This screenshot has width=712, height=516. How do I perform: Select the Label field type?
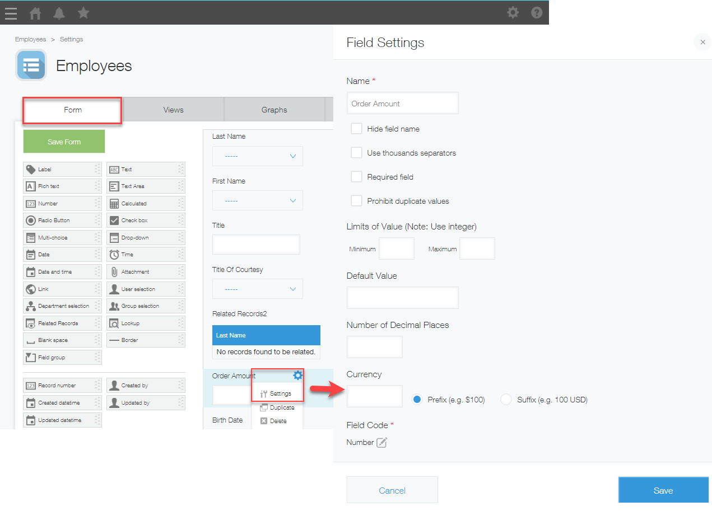pyautogui.click(x=62, y=170)
